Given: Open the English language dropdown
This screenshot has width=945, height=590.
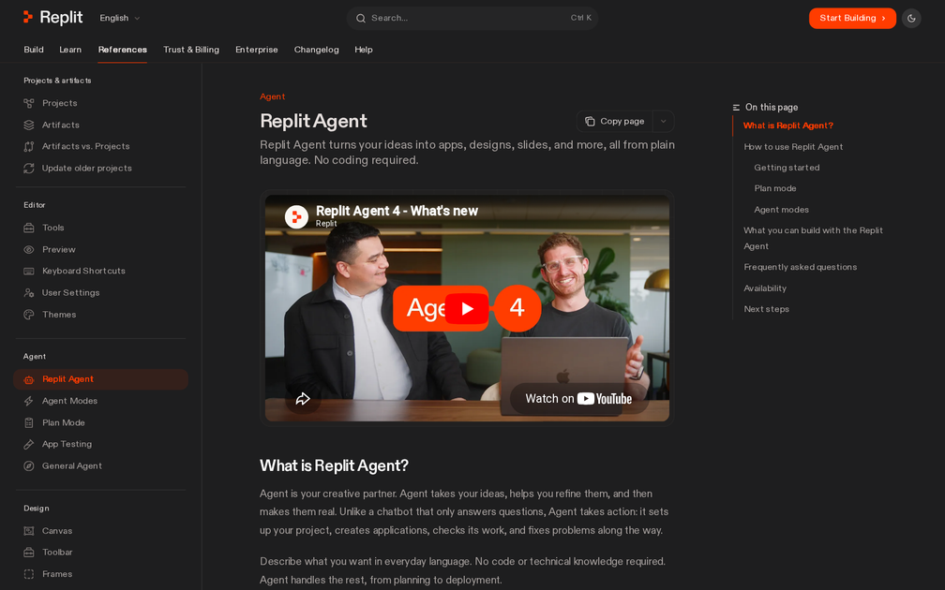Looking at the screenshot, I should tap(120, 18).
